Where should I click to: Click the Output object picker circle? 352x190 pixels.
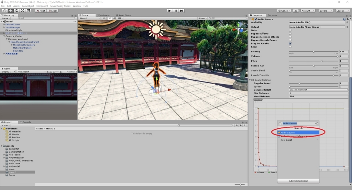tap(347, 27)
